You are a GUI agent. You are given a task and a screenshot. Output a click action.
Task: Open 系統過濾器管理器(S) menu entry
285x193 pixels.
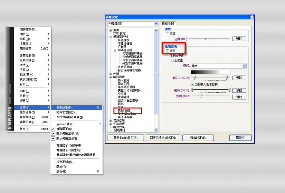point(77,117)
